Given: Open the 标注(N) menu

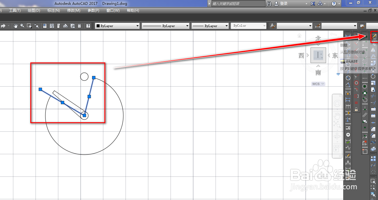Looking at the screenshot, I should pos(54,11).
